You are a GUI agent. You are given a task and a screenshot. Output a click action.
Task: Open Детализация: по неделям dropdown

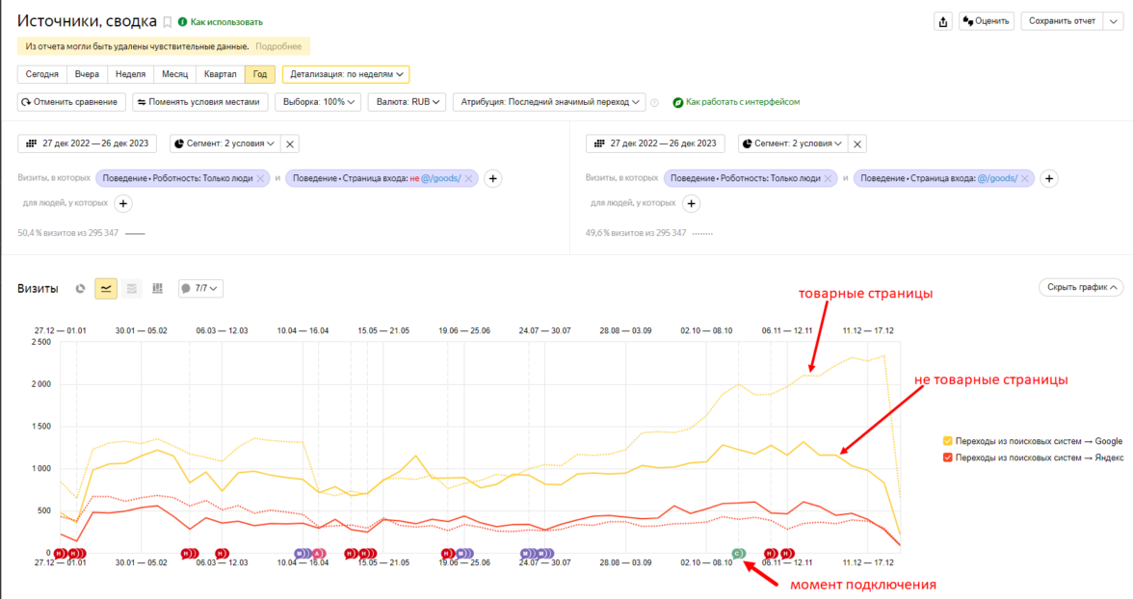tap(346, 74)
